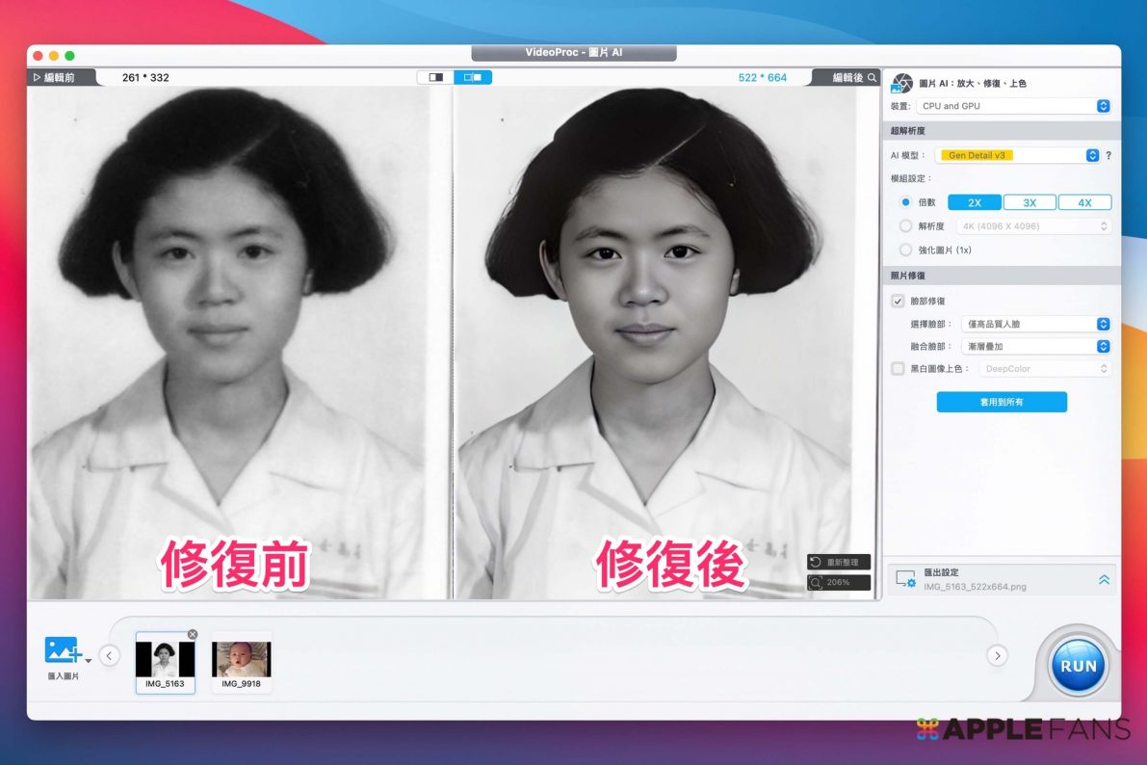Open the CPU and GPU device dropdown

pos(1015,106)
